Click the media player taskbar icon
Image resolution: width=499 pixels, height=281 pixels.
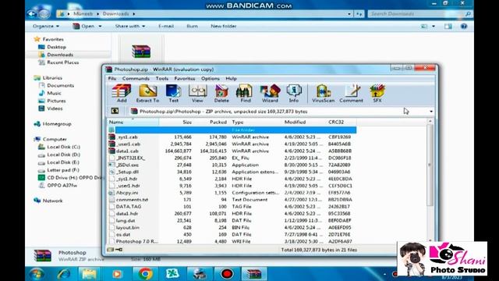click(x=117, y=274)
